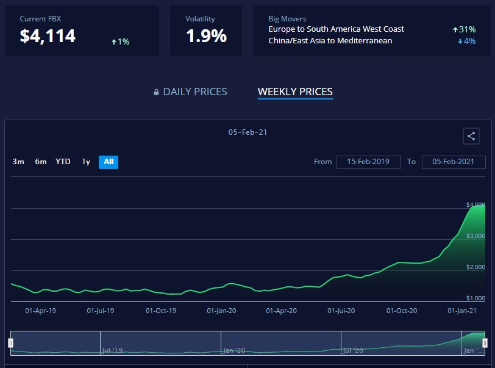
Task: Grab the right navigator range handle
Action: 485,343
